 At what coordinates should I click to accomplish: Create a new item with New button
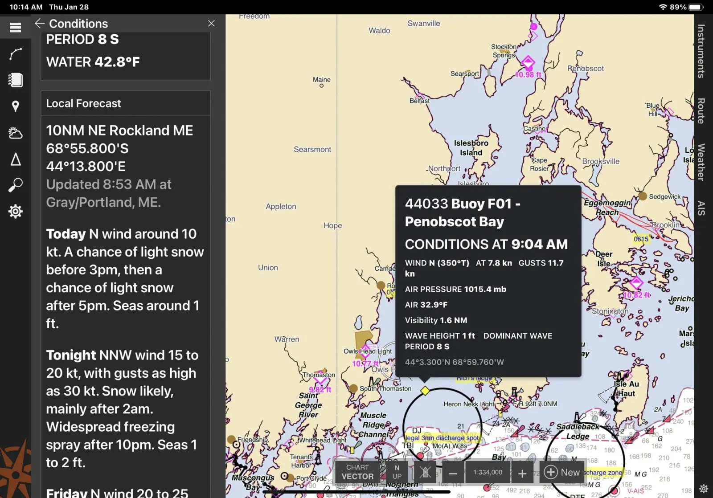click(562, 472)
